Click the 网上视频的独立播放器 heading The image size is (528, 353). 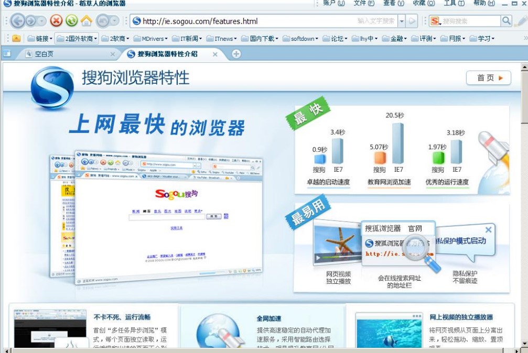[461, 317]
